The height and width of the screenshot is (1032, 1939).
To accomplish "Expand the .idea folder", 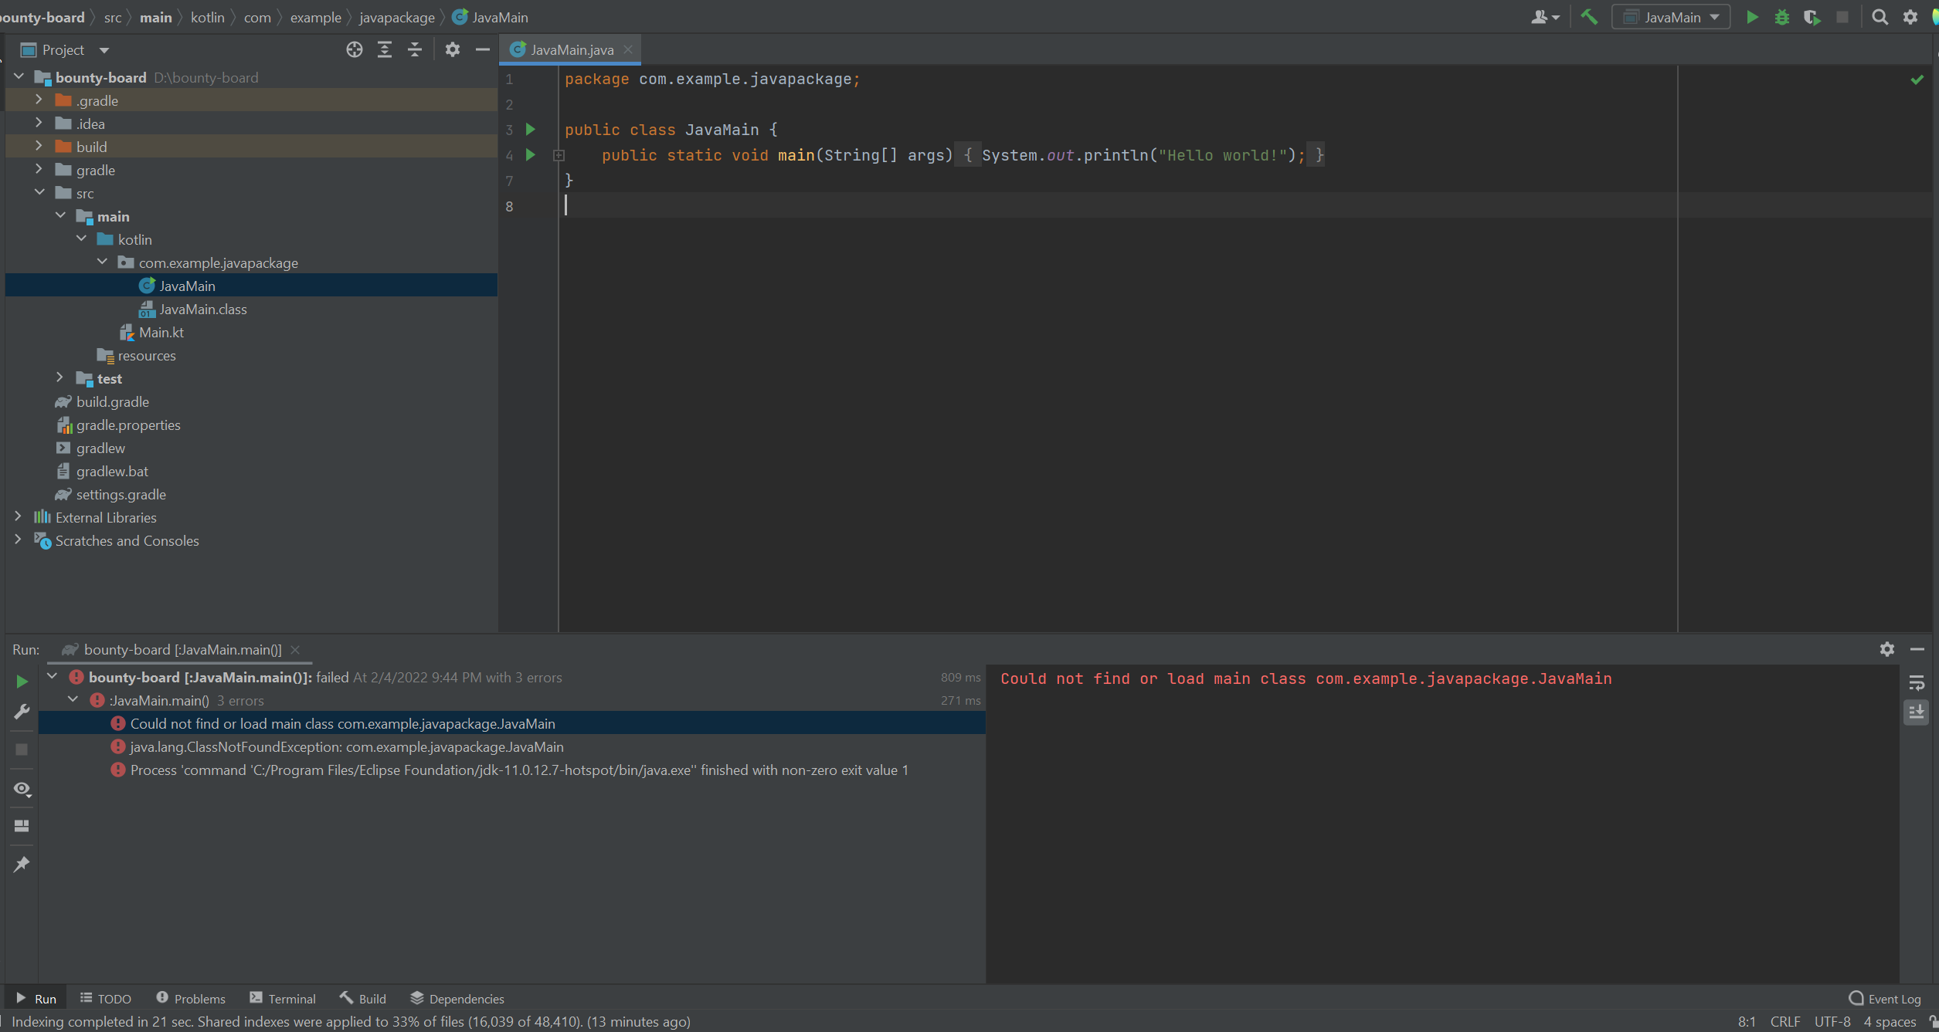I will (39, 123).
